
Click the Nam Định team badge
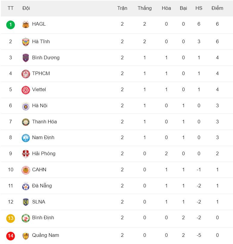click(x=26, y=138)
